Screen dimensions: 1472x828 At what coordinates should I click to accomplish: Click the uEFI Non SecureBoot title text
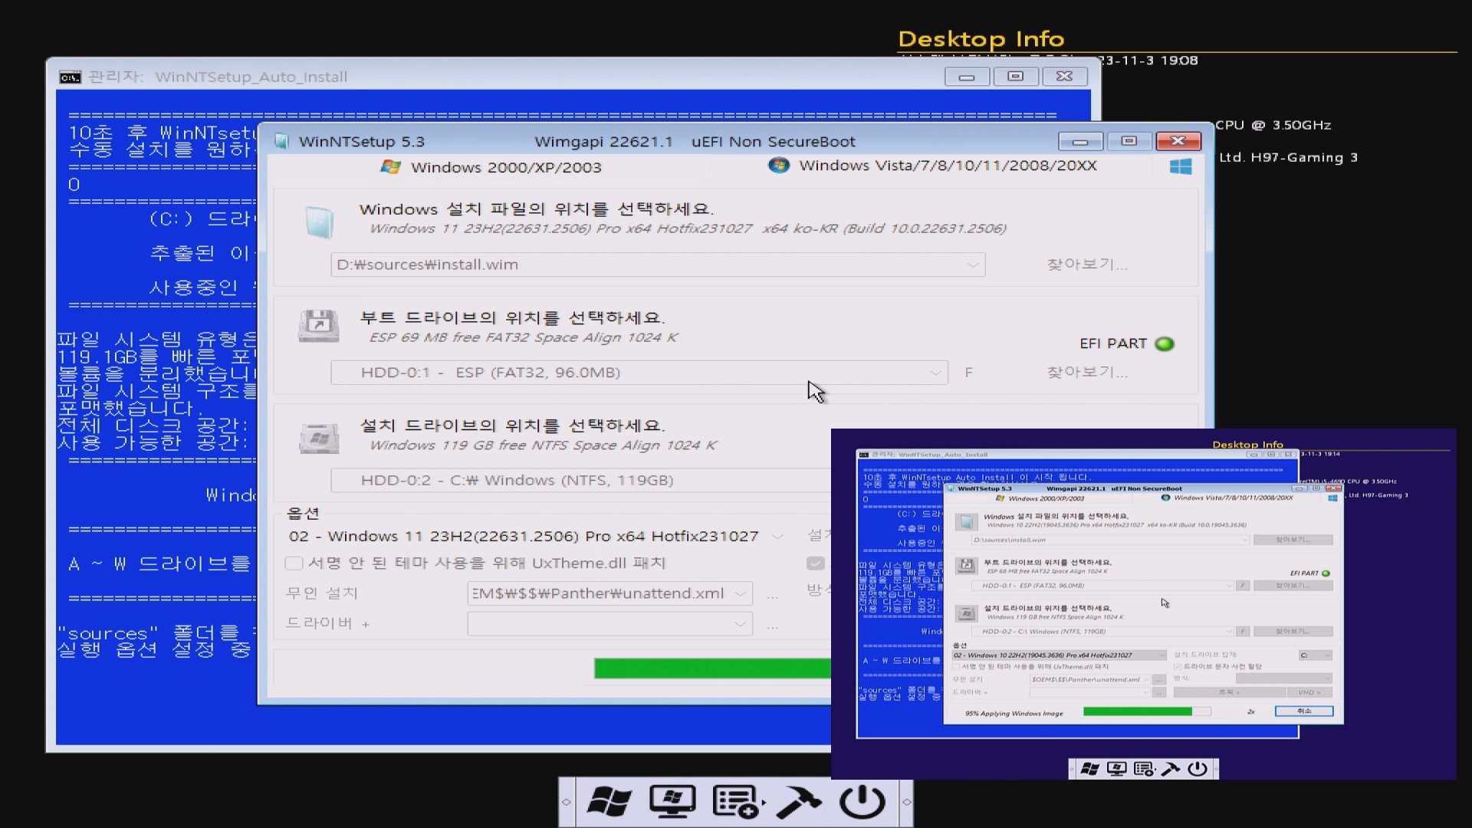tap(773, 142)
